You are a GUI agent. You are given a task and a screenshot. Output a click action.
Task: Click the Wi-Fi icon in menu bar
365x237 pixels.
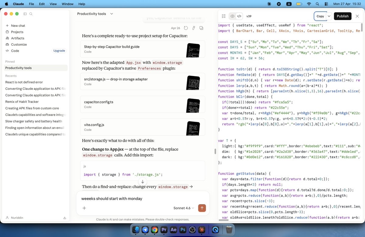tap(309, 4)
